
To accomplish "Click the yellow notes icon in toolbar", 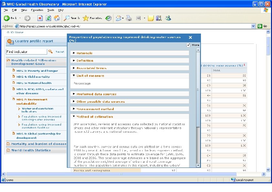I will [151, 18].
